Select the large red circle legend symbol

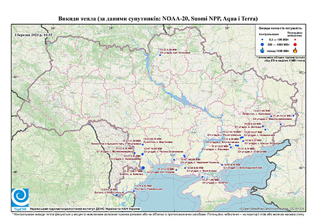click(x=295, y=44)
